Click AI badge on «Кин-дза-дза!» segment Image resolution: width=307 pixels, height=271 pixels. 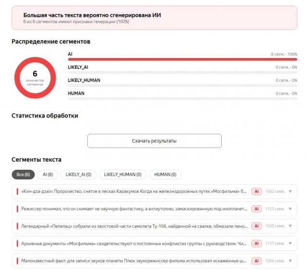pyautogui.click(x=257, y=191)
